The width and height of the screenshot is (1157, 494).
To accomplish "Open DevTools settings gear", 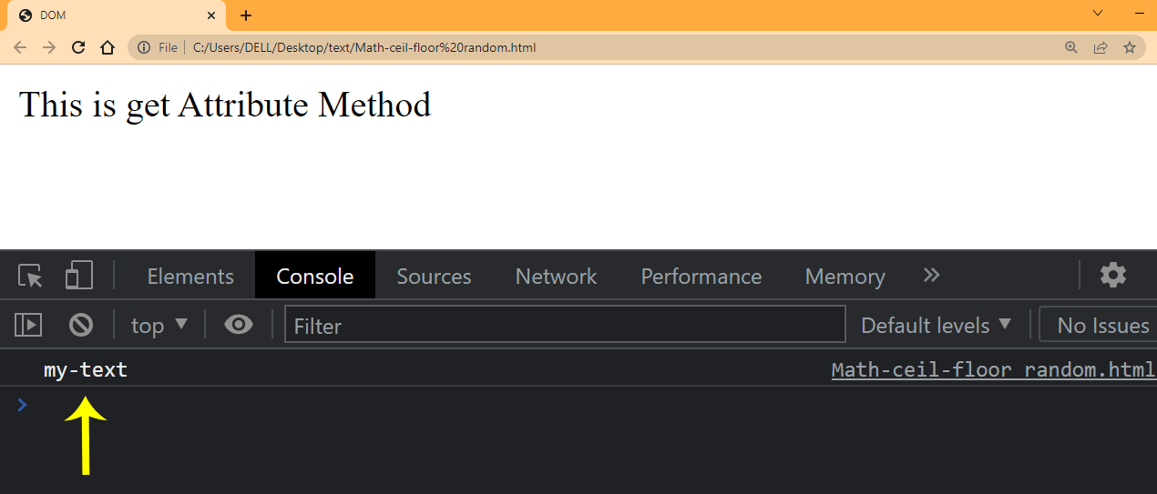I will pos(1113,275).
